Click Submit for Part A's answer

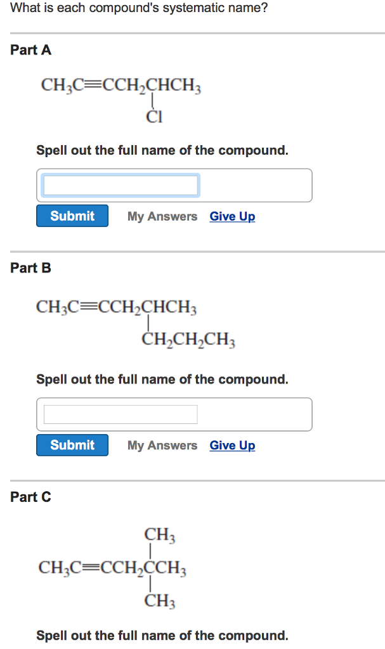[72, 215]
